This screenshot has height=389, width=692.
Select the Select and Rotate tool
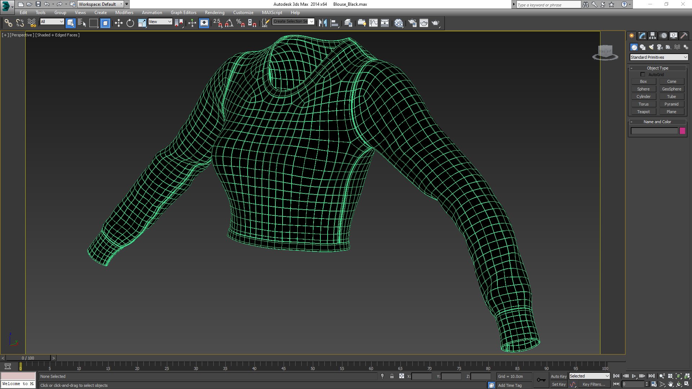[130, 23]
